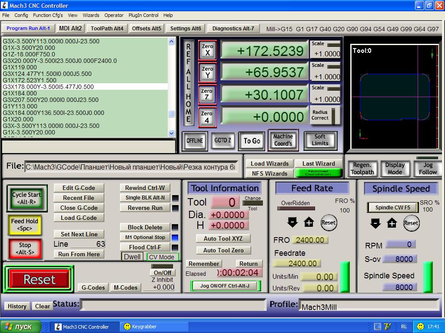Click Load G-Code button
445x333 pixels.
(x=79, y=218)
